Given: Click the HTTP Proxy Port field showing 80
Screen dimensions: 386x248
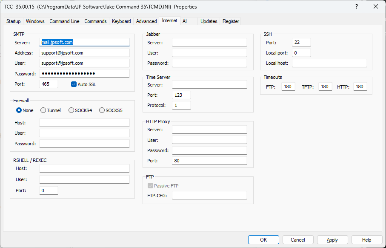Looking at the screenshot, I should coord(209,161).
